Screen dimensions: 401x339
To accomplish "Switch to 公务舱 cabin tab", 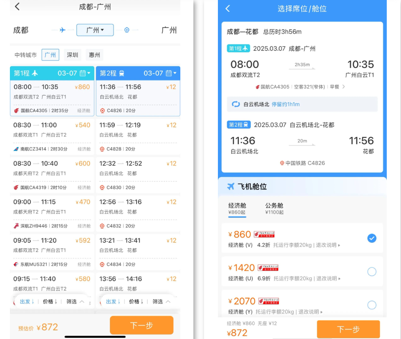I will (x=274, y=208).
